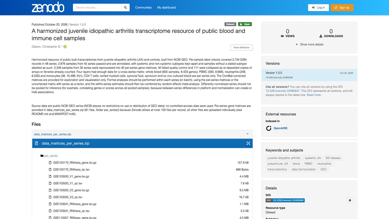Click the PBMC keyword tag
This screenshot has height=219, width=389.
click(x=308, y=164)
